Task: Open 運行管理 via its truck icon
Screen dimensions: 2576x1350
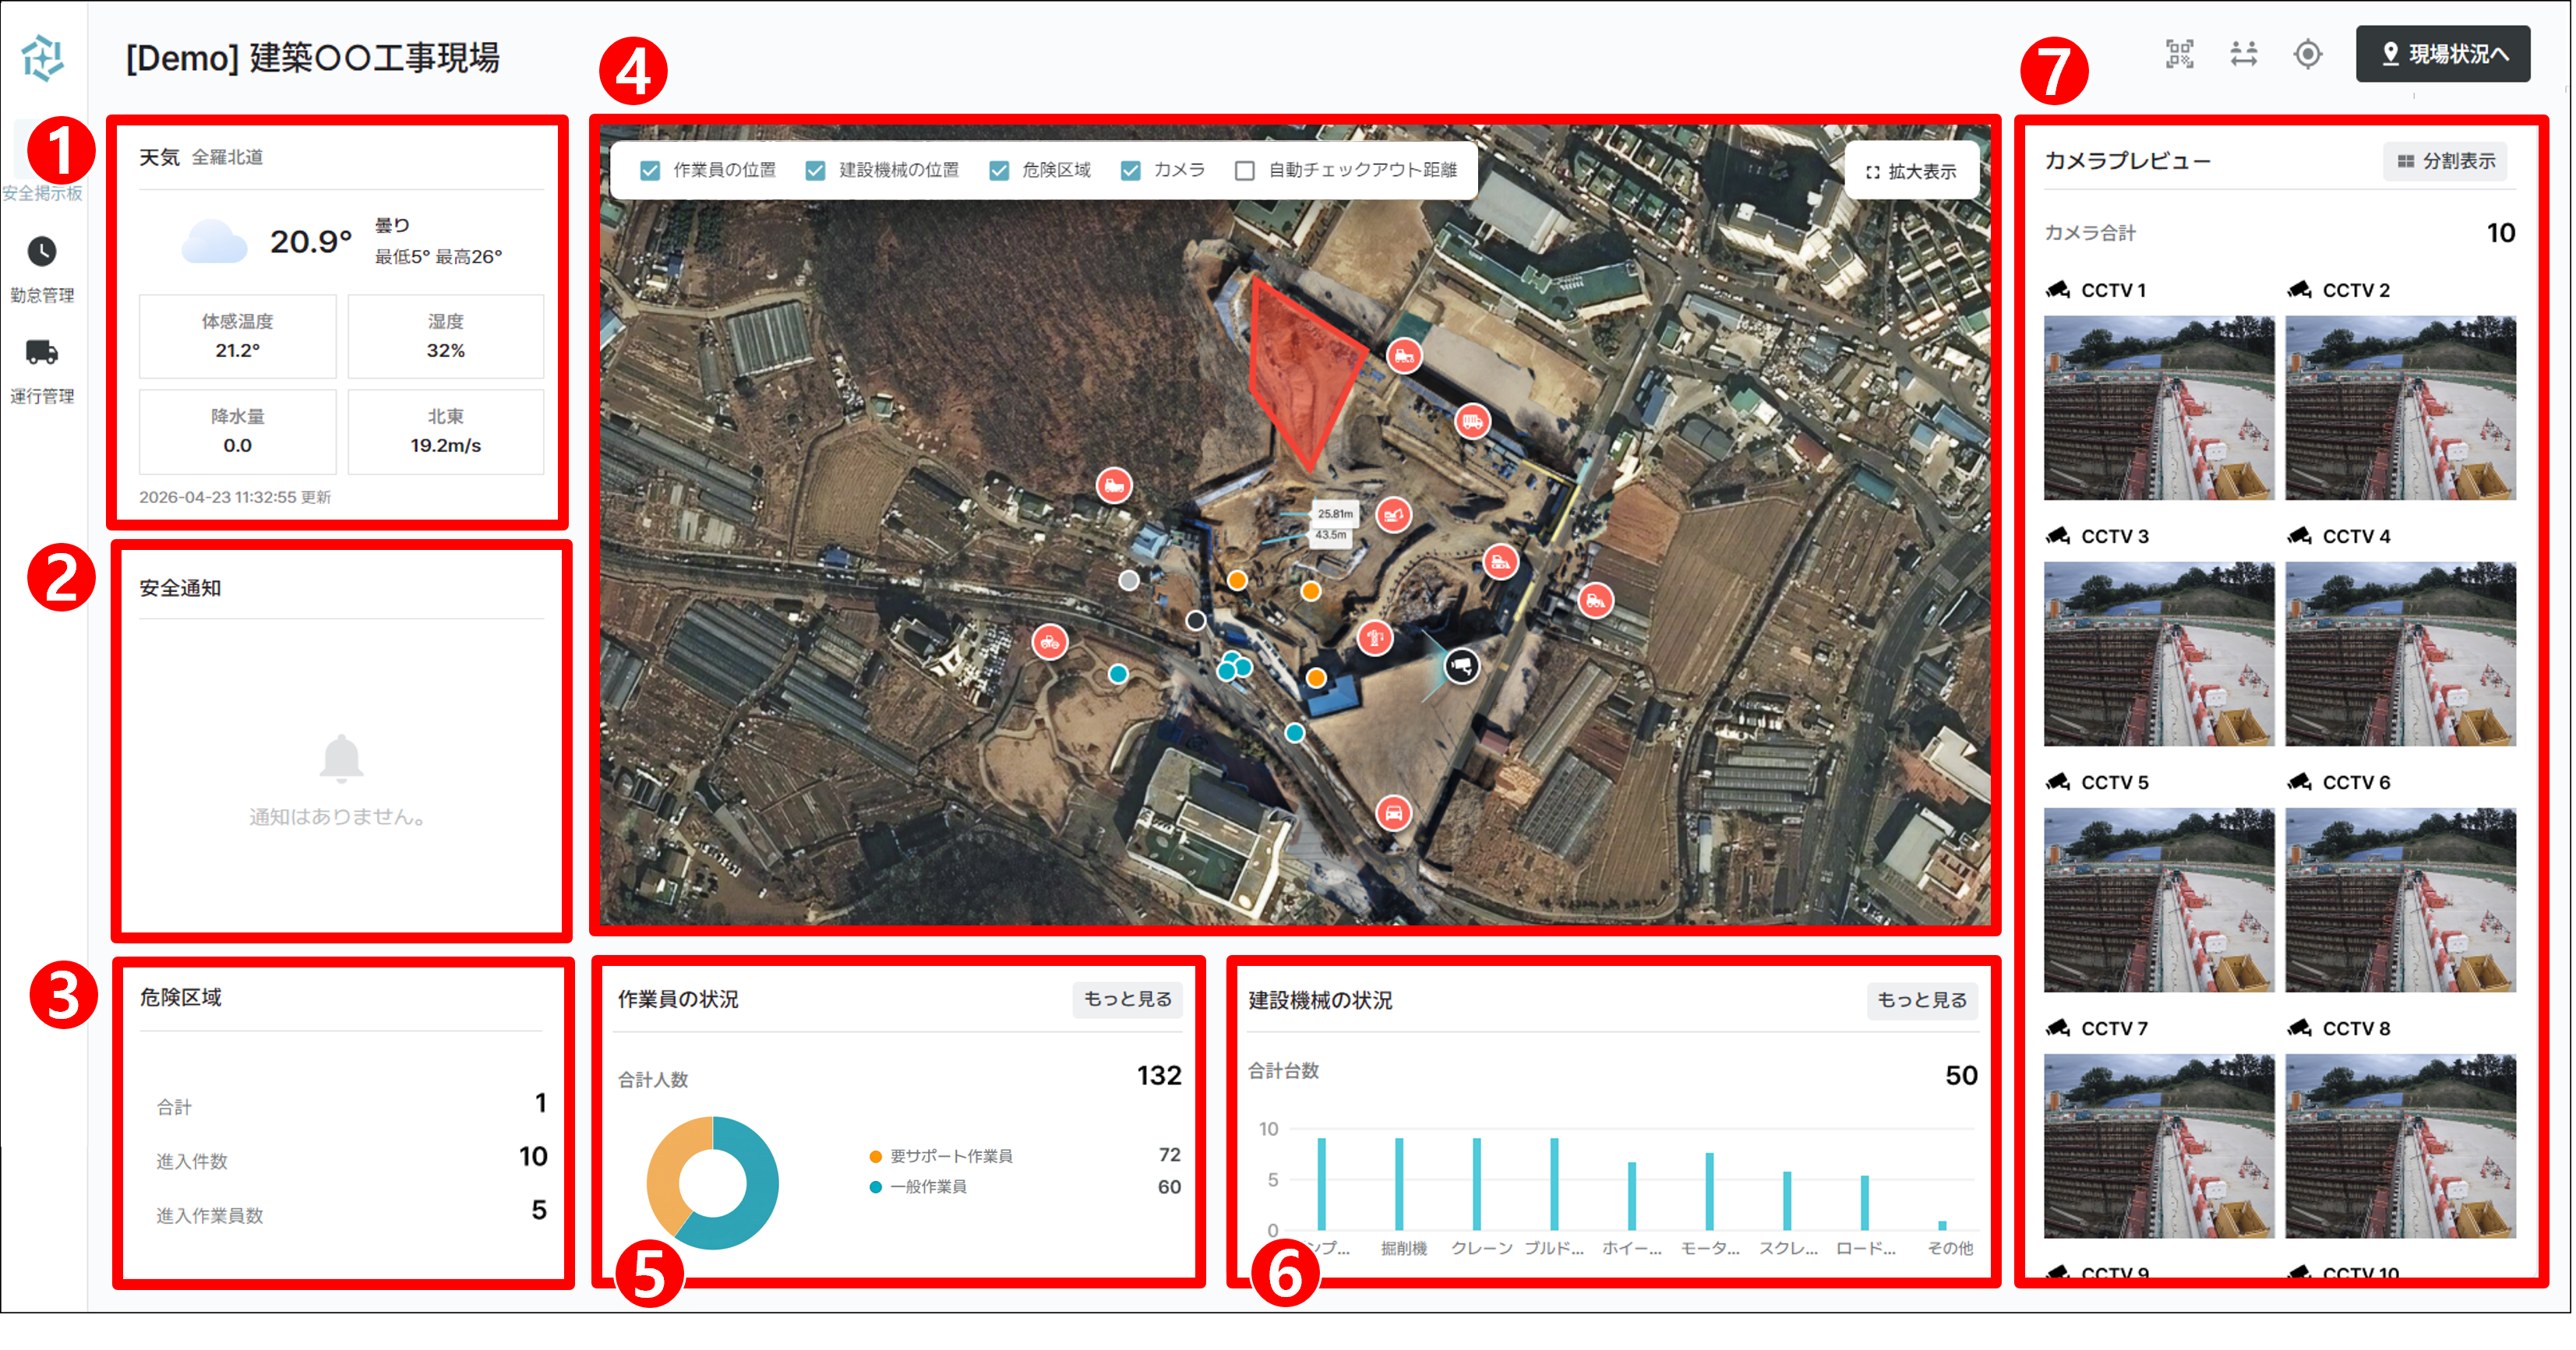Action: point(42,352)
